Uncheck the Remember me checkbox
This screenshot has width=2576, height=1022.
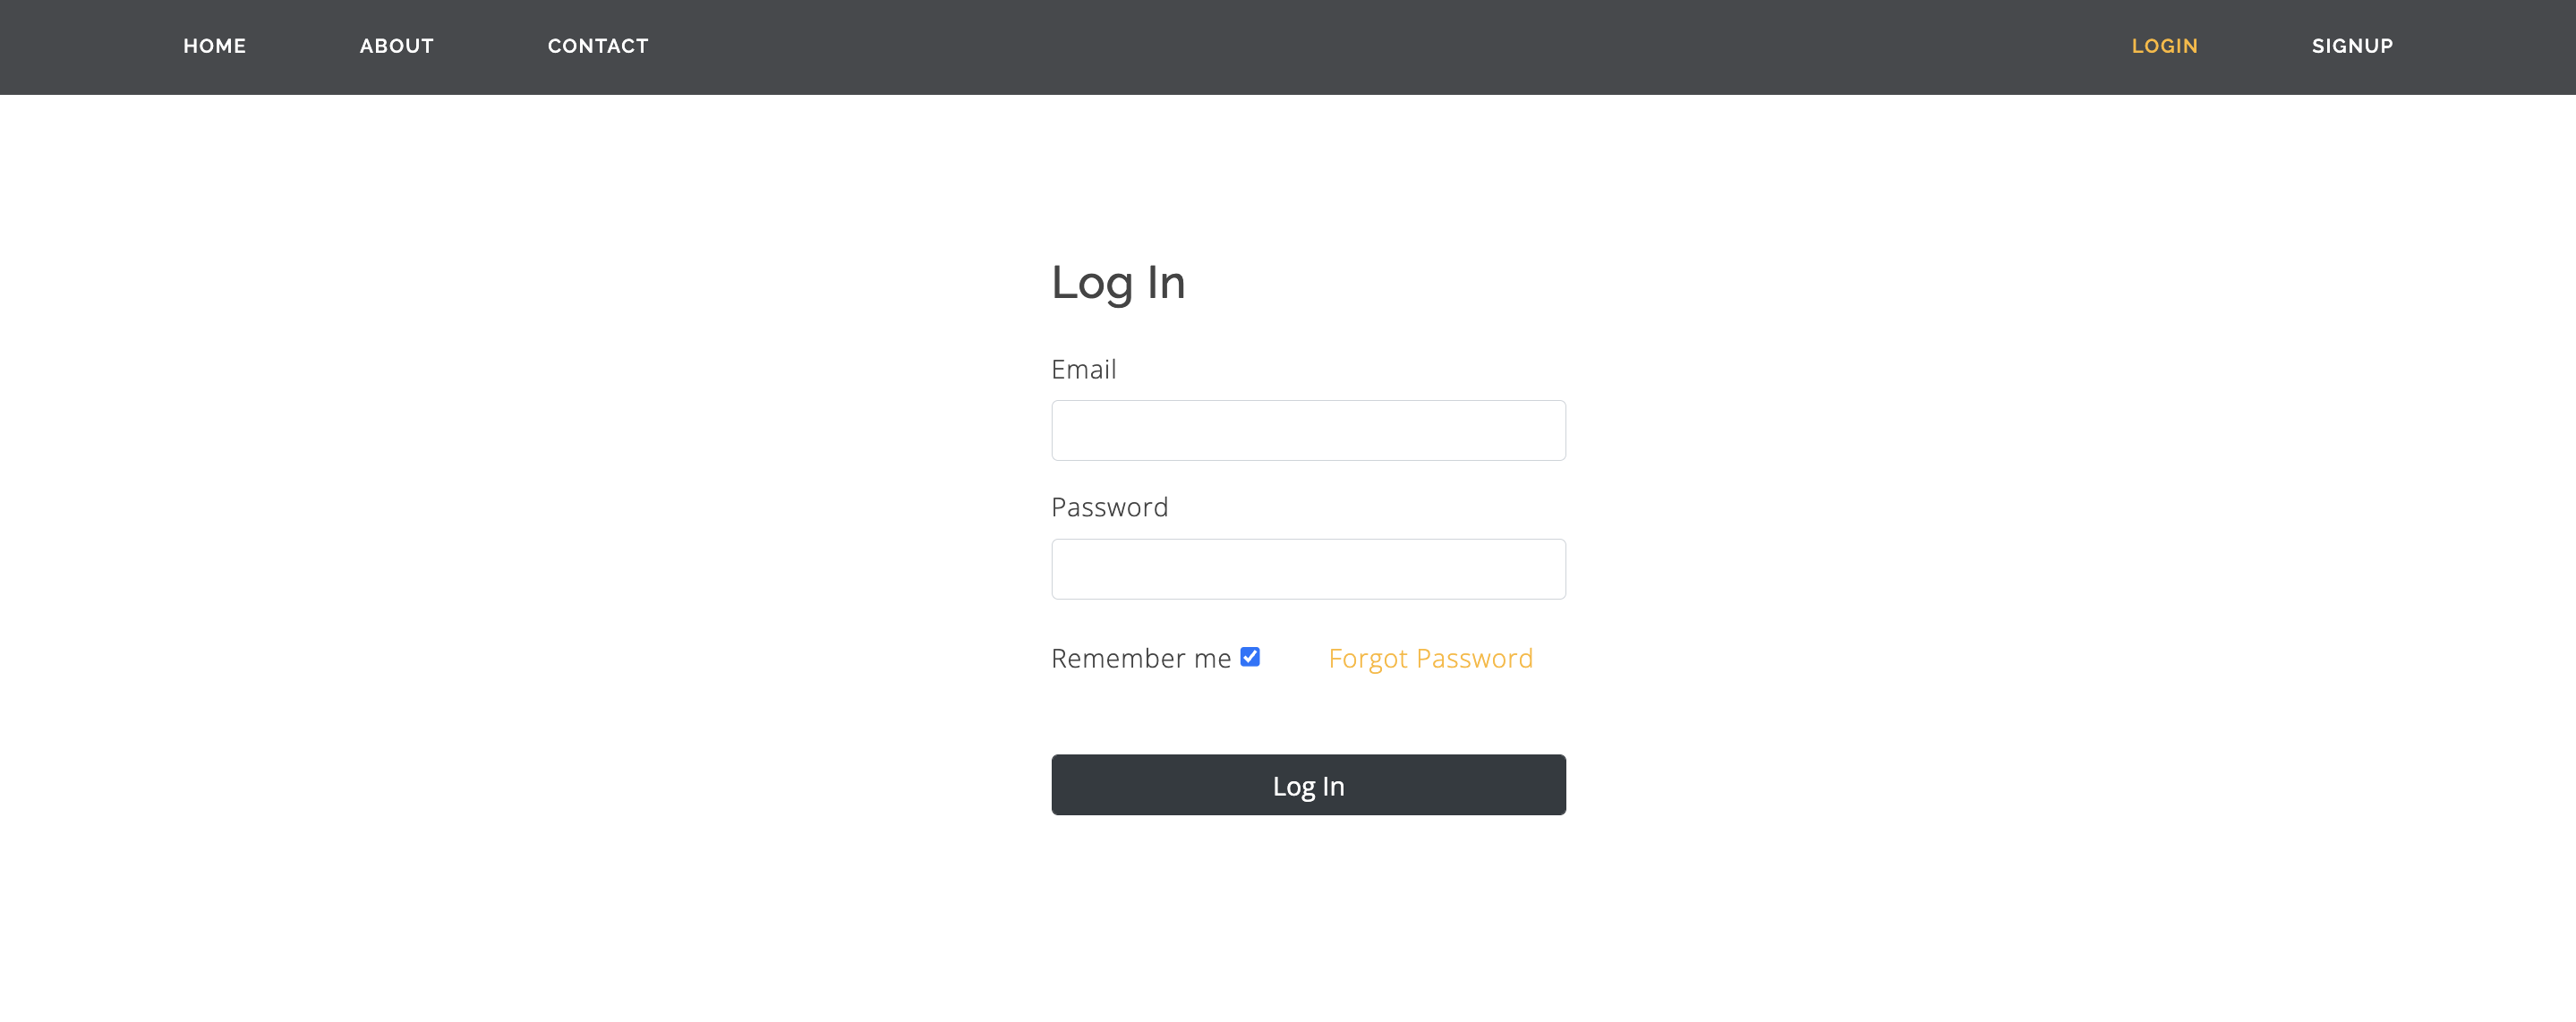click(x=1250, y=657)
